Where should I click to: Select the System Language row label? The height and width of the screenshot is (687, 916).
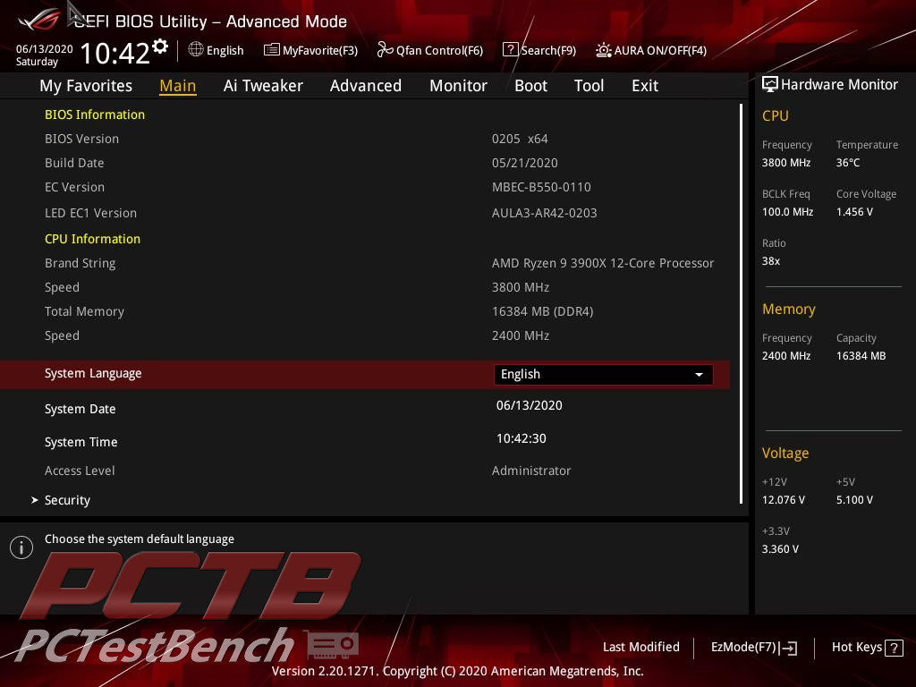tap(93, 373)
